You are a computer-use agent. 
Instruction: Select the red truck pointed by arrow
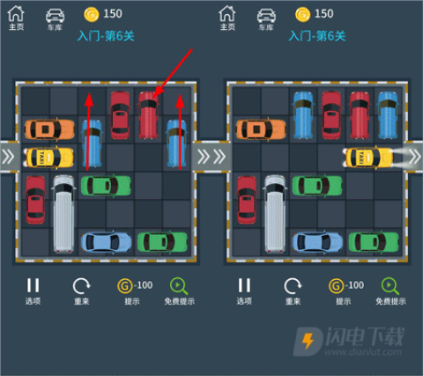click(x=148, y=114)
